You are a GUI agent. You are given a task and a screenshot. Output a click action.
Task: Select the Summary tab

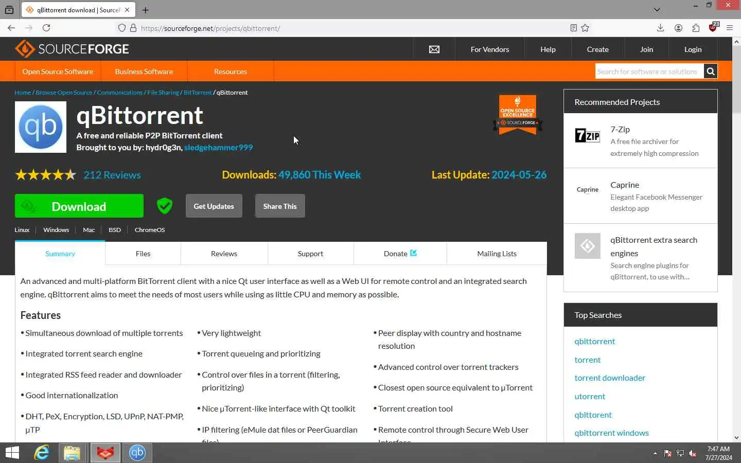[x=60, y=254]
